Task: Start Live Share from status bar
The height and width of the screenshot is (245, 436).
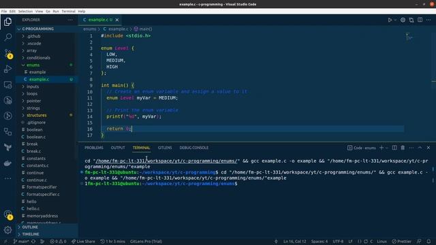Action: 83,242
